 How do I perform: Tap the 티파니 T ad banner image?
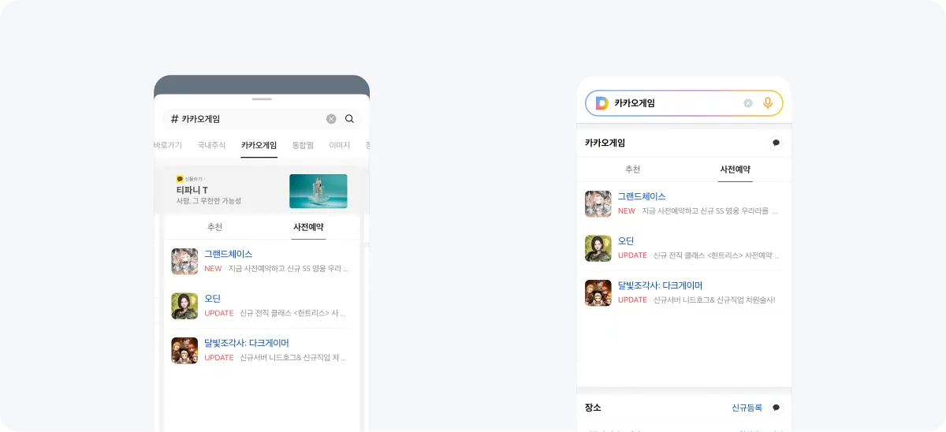tap(318, 192)
